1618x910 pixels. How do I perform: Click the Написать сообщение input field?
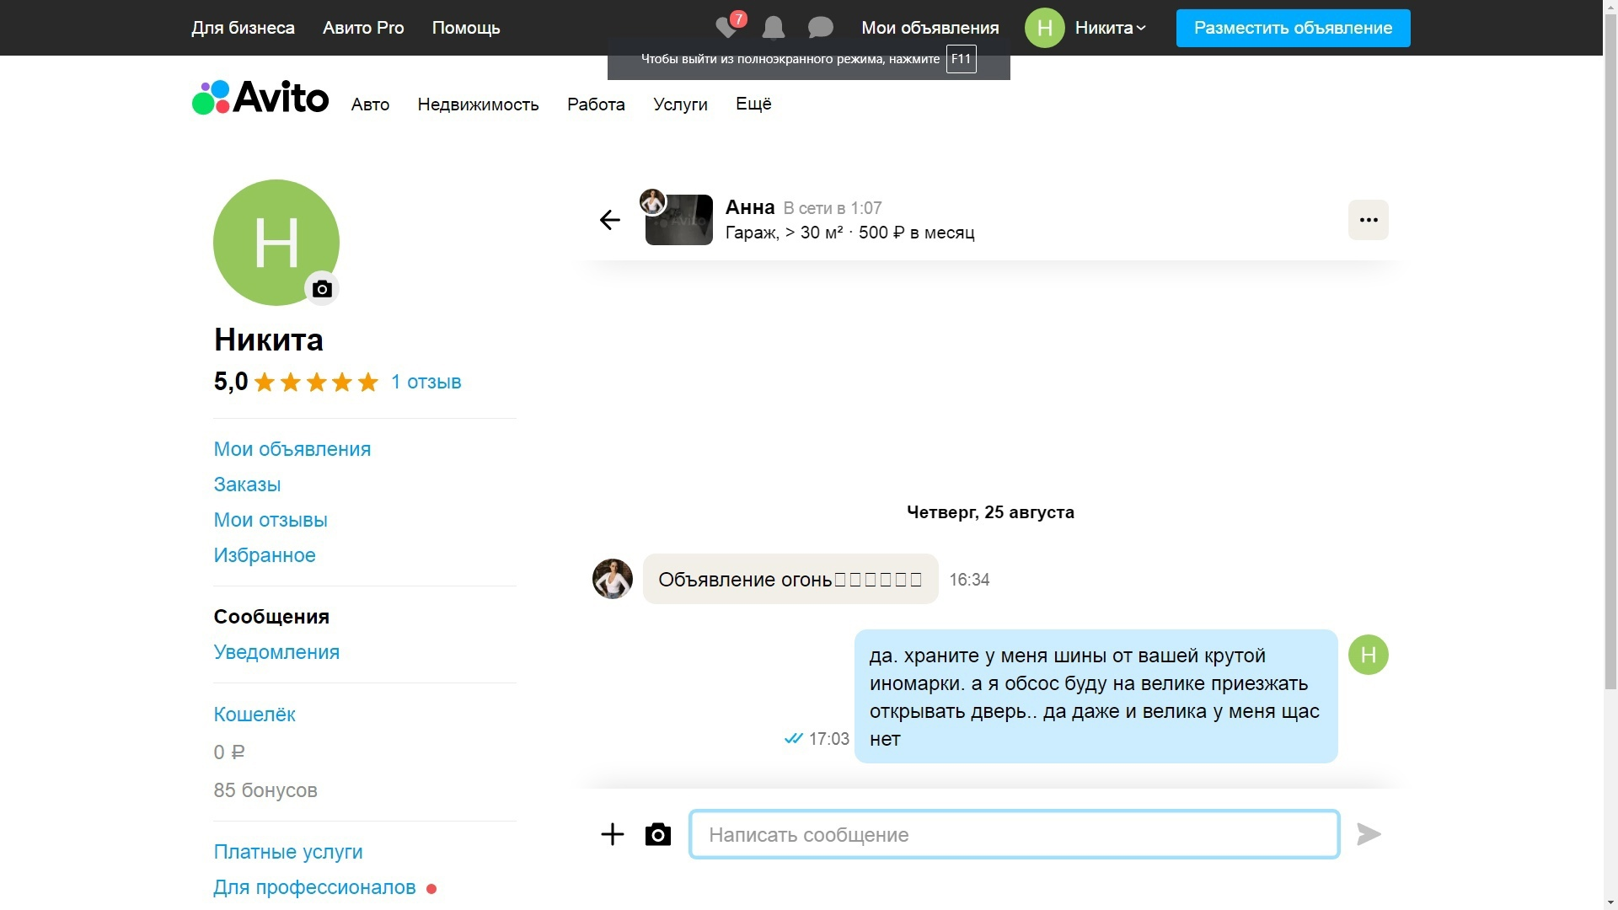pos(1014,834)
